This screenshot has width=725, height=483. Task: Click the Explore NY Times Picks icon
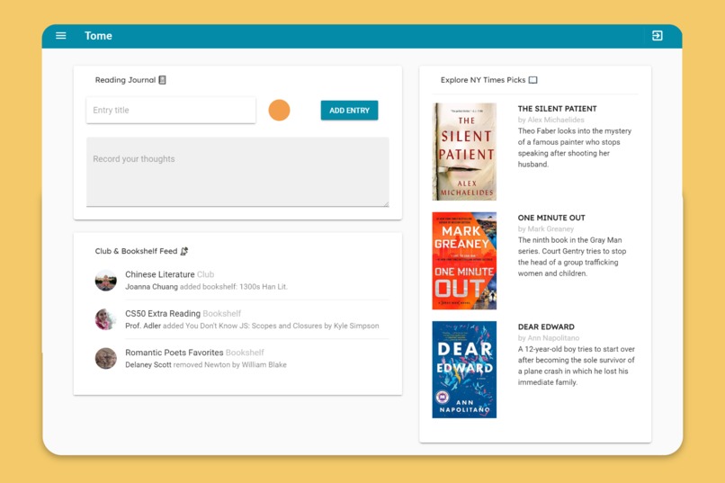pos(533,80)
